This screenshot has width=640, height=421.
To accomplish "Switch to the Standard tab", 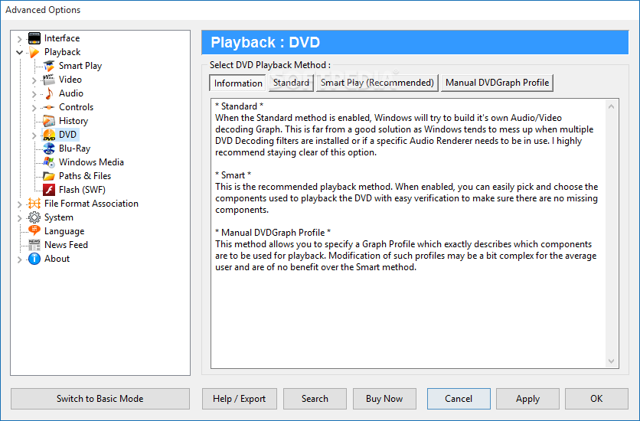I will 291,83.
